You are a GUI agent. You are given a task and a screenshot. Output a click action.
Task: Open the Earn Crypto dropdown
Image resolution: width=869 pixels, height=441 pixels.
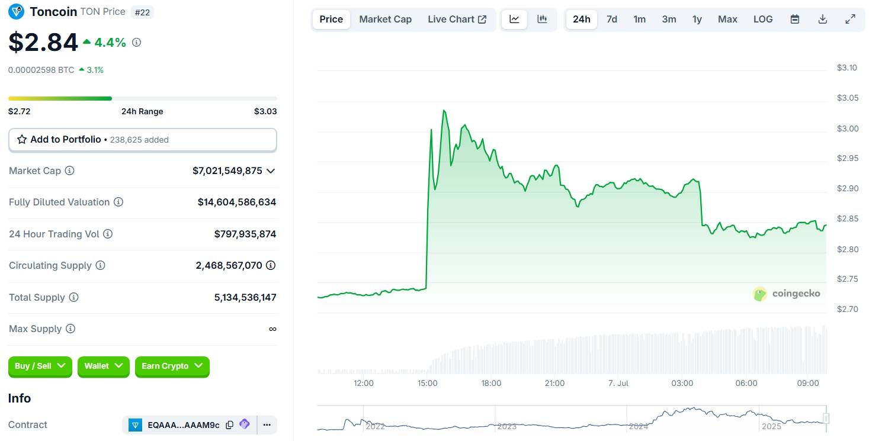pos(172,366)
